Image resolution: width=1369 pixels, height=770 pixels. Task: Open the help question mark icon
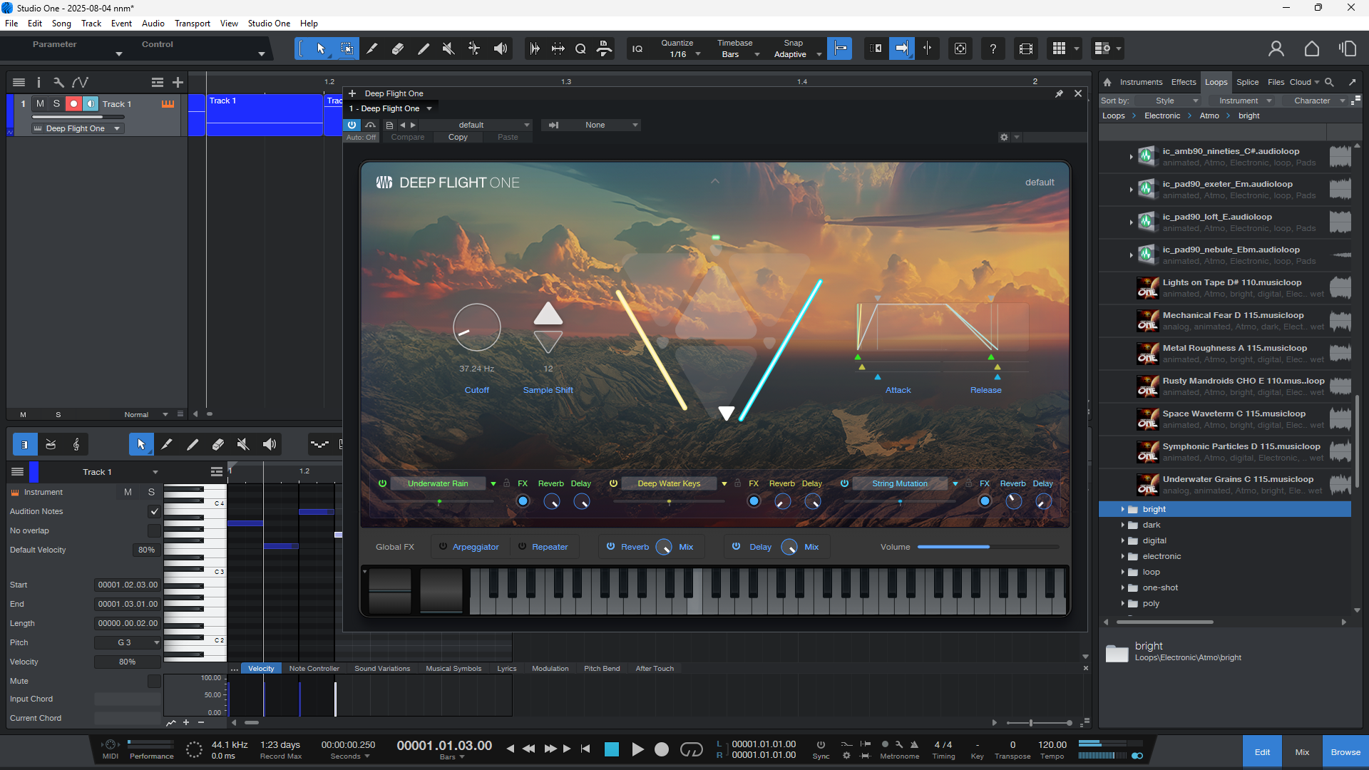pos(993,48)
